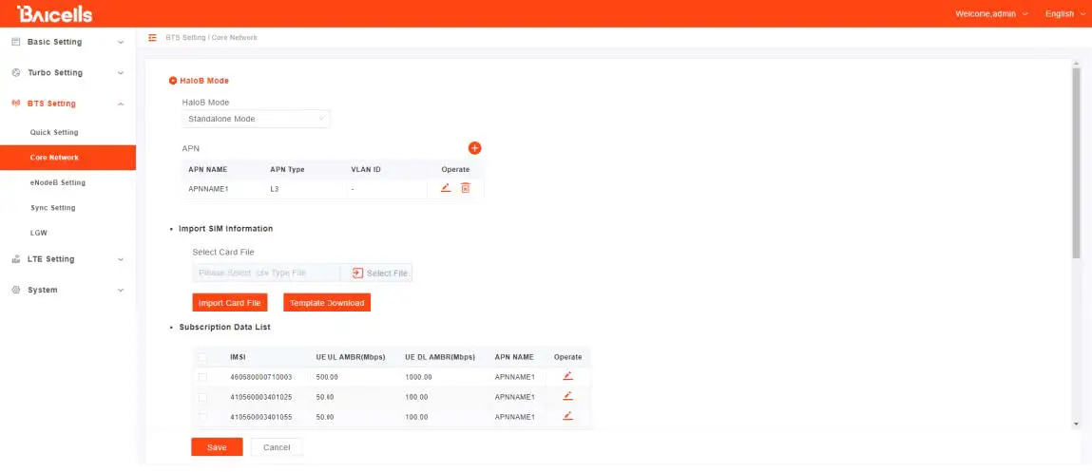Click the BTS Setting breadcrumb
The width and height of the screenshot is (1092, 472).
(184, 38)
